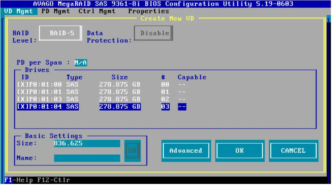Open the GB size unit selector
The width and height of the screenshot is (332, 185).
[x=133, y=151]
